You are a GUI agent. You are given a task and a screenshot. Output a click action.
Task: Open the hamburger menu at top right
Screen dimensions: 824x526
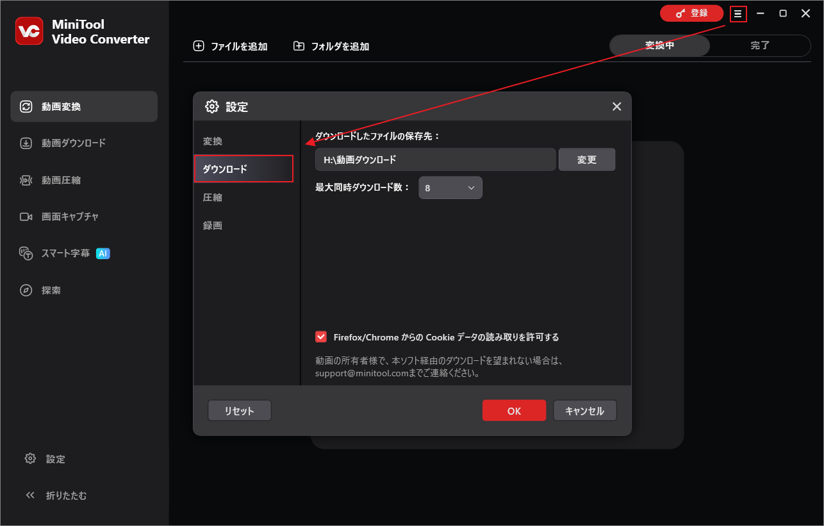[x=738, y=13]
